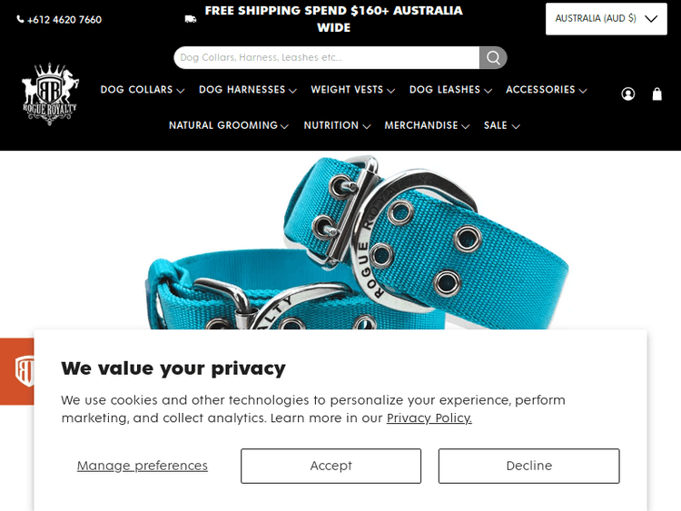Open the Natural Grooming menu
The width and height of the screenshot is (681, 511).
point(229,125)
